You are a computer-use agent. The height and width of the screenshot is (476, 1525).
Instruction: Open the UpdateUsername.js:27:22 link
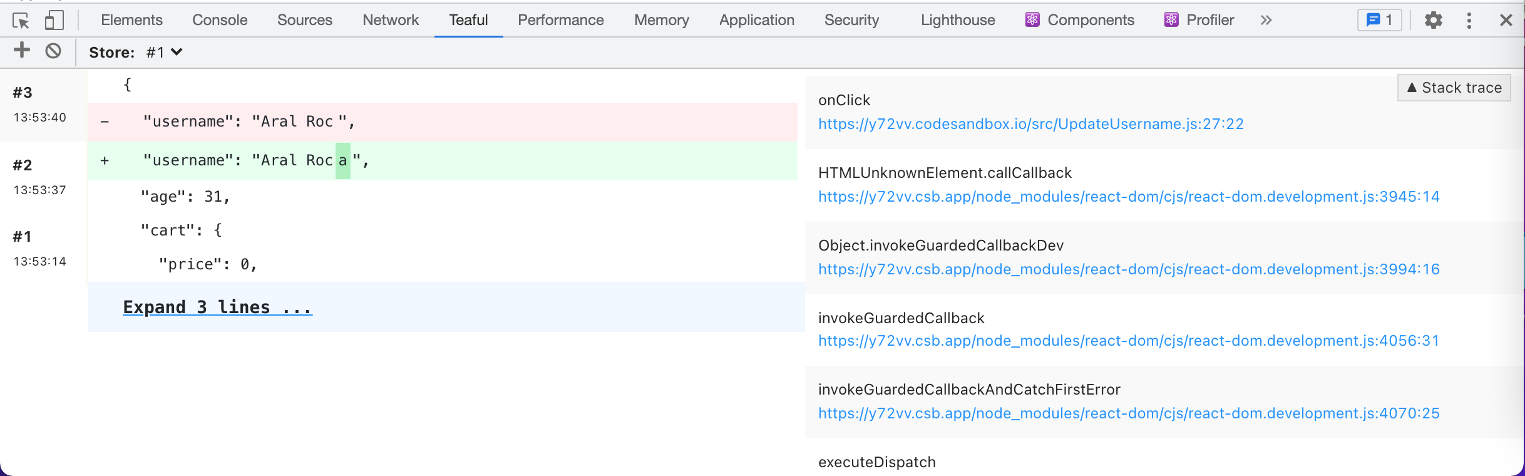coord(1031,124)
